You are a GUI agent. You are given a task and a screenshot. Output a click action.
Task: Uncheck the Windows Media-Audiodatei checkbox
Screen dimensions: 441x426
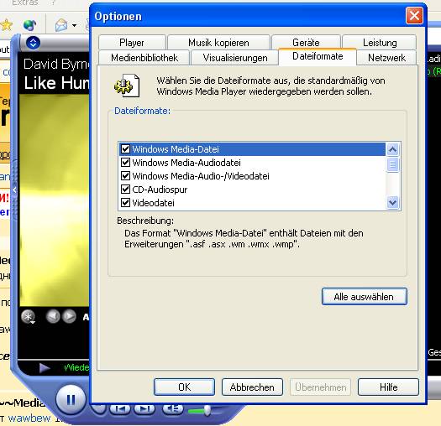click(125, 163)
